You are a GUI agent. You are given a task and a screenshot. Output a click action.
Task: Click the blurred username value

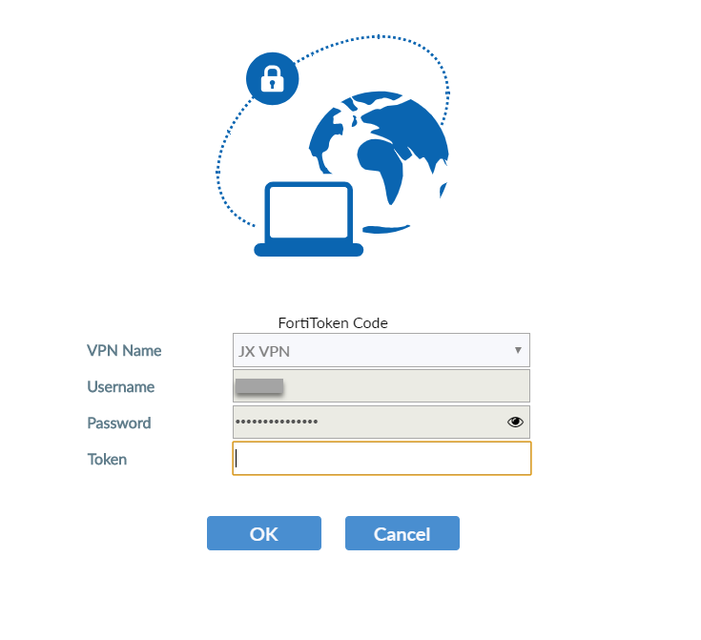coord(259,386)
